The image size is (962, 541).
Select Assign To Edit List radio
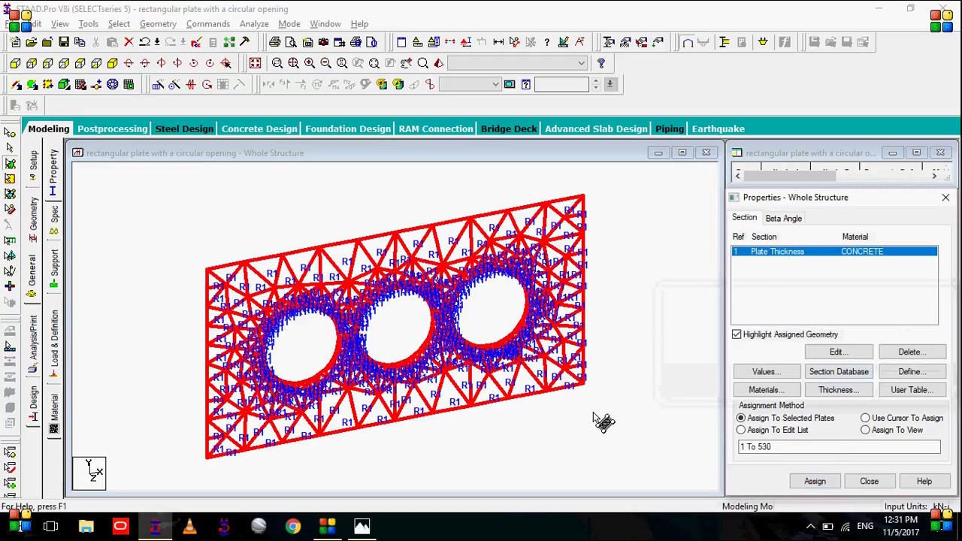pos(741,430)
